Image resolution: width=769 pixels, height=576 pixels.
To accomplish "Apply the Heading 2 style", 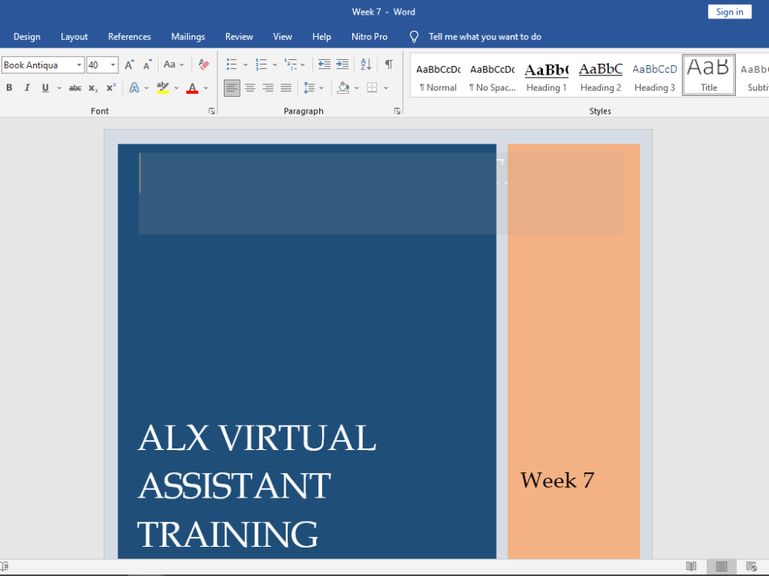I will pyautogui.click(x=601, y=76).
